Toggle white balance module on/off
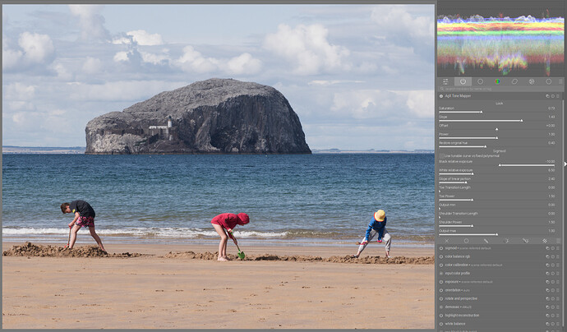Screen dimensions: 567x332 [440, 324]
